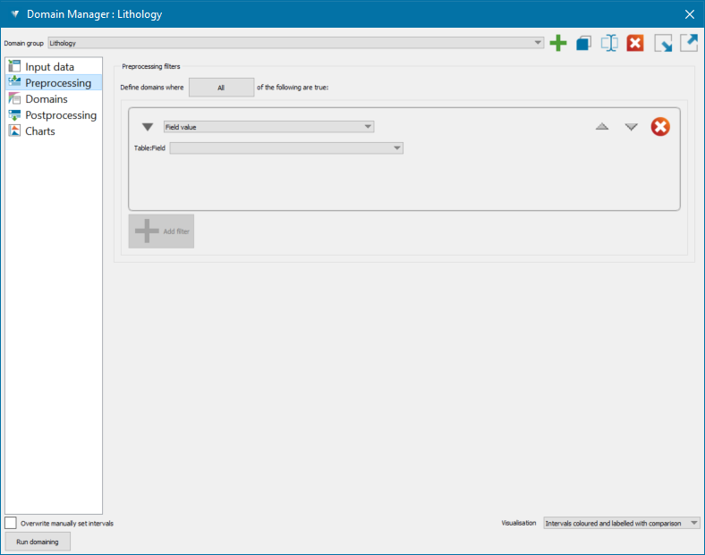The image size is (705, 555).
Task: Open the Input data section
Action: coord(54,66)
